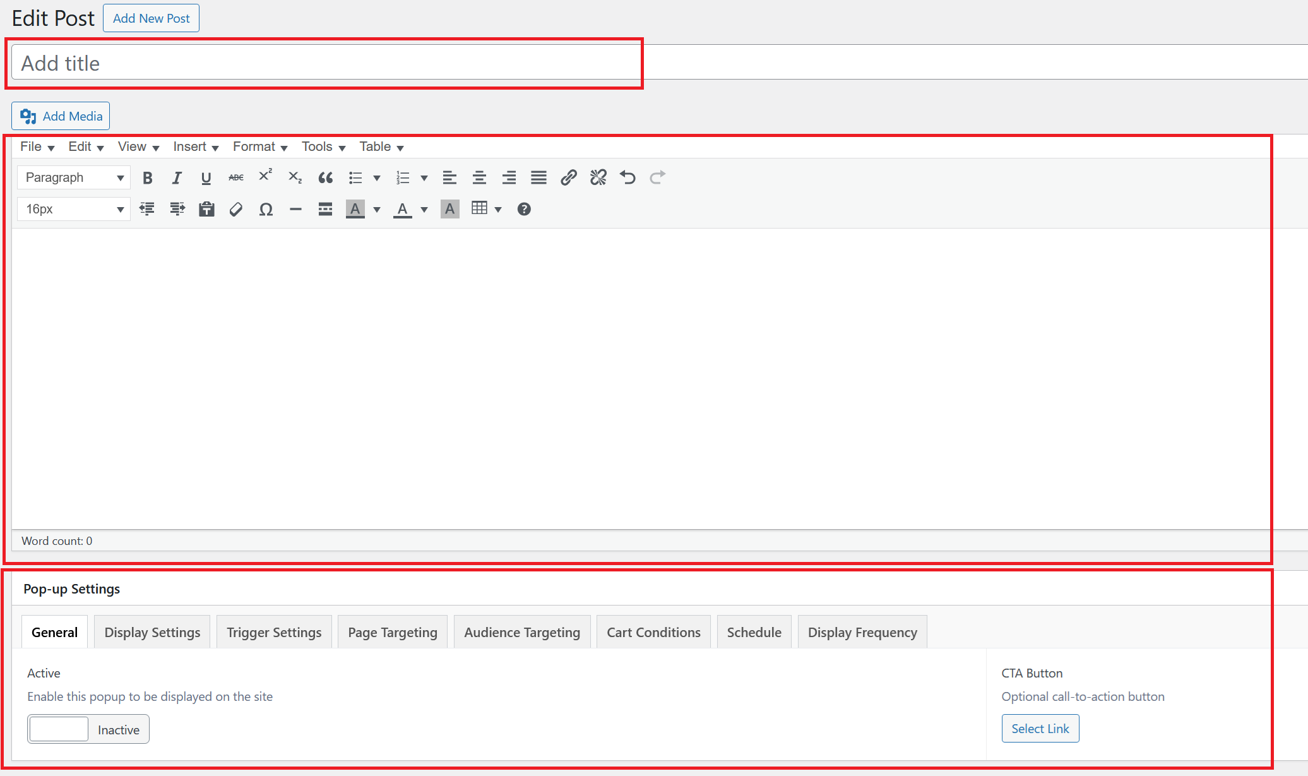
Task: Remove the link with unlink icon
Action: (598, 178)
